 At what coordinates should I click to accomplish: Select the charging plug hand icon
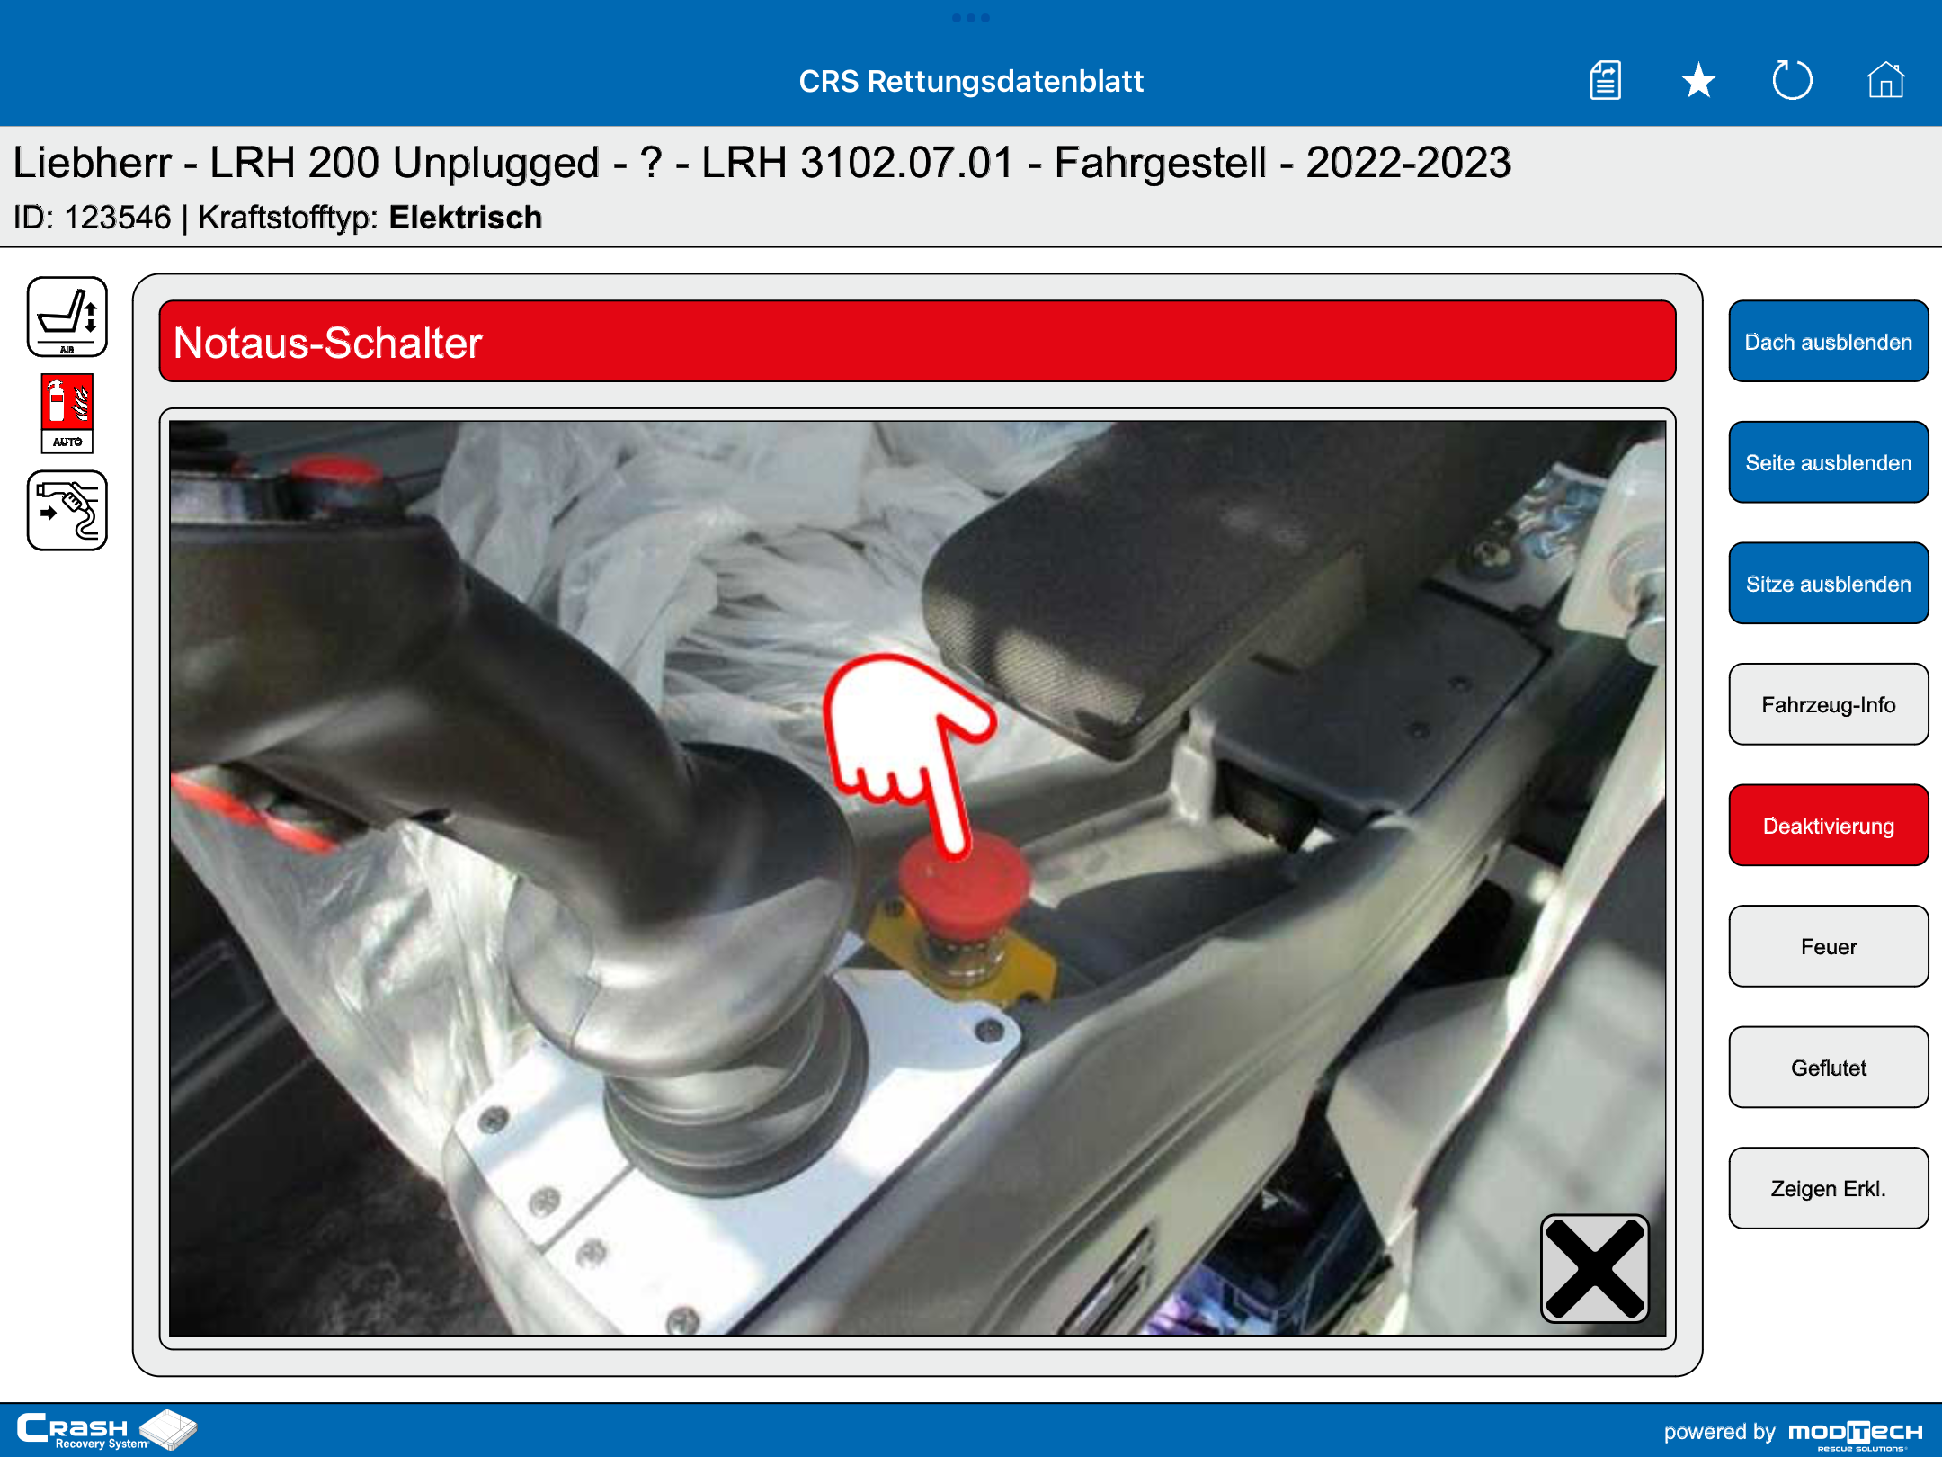tap(67, 510)
